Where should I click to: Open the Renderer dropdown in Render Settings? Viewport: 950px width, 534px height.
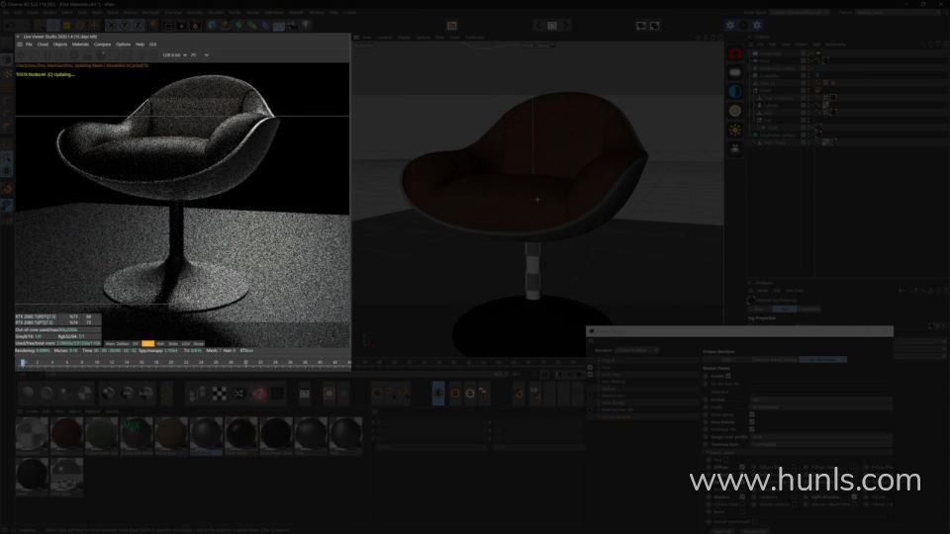638,350
